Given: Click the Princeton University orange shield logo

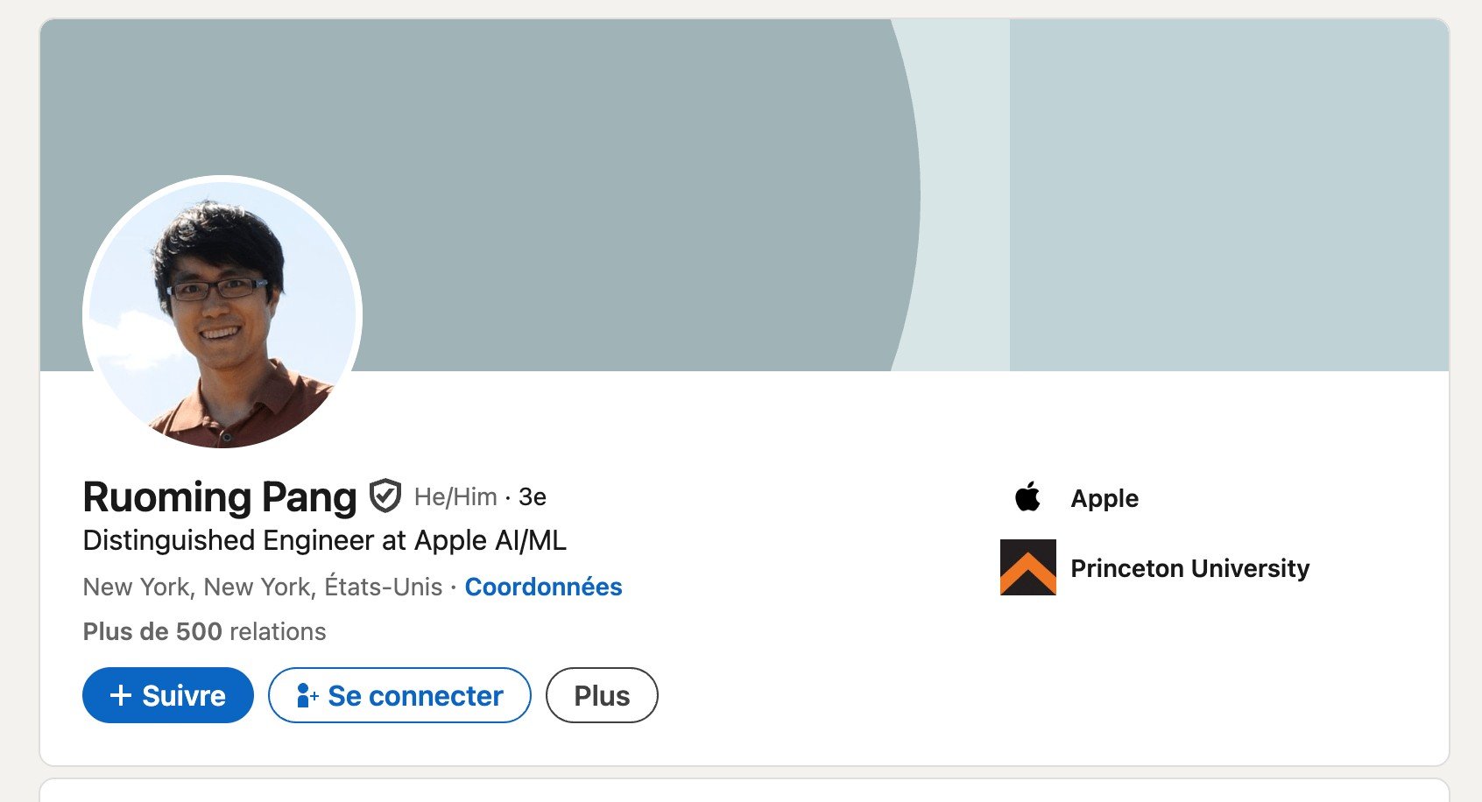Looking at the screenshot, I should 1028,567.
